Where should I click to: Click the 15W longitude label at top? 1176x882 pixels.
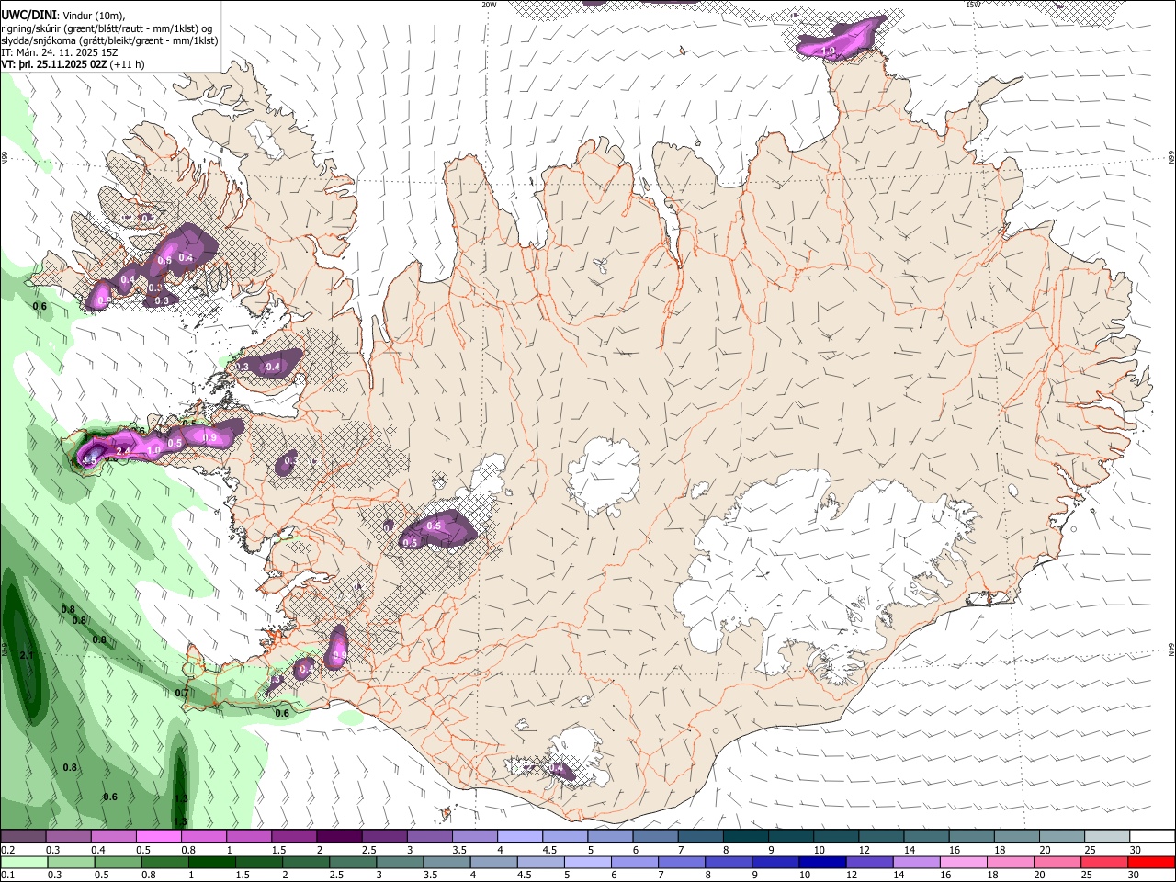tap(973, 5)
